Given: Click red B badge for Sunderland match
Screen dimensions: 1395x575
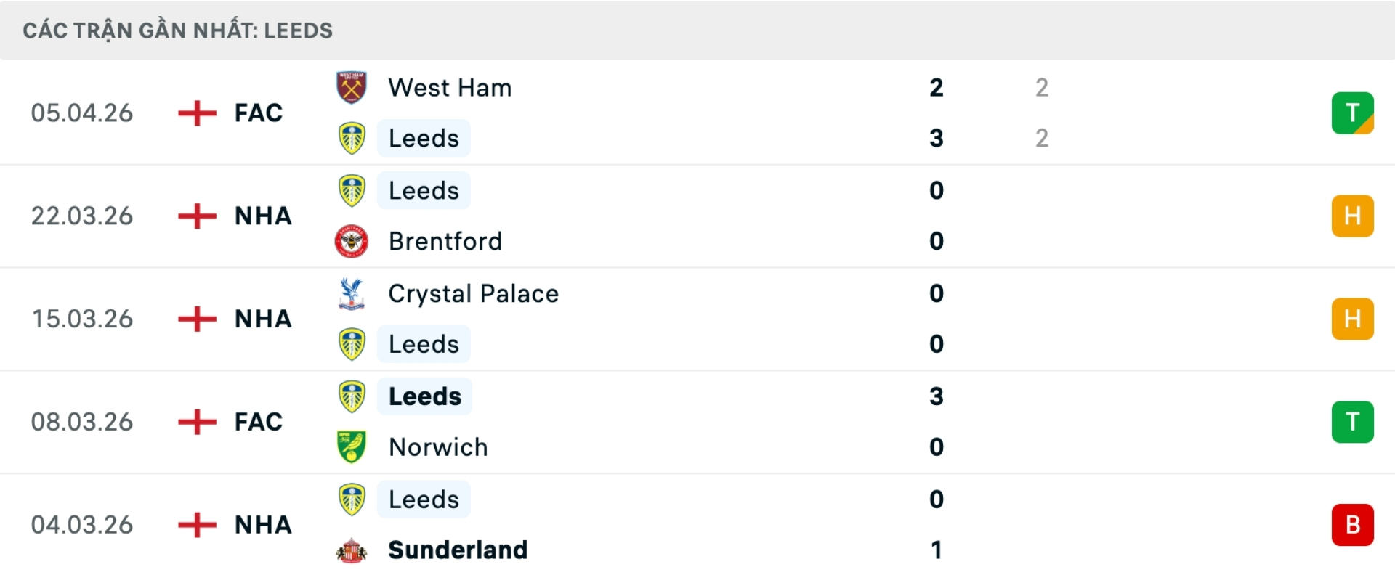Looking at the screenshot, I should (x=1352, y=524).
